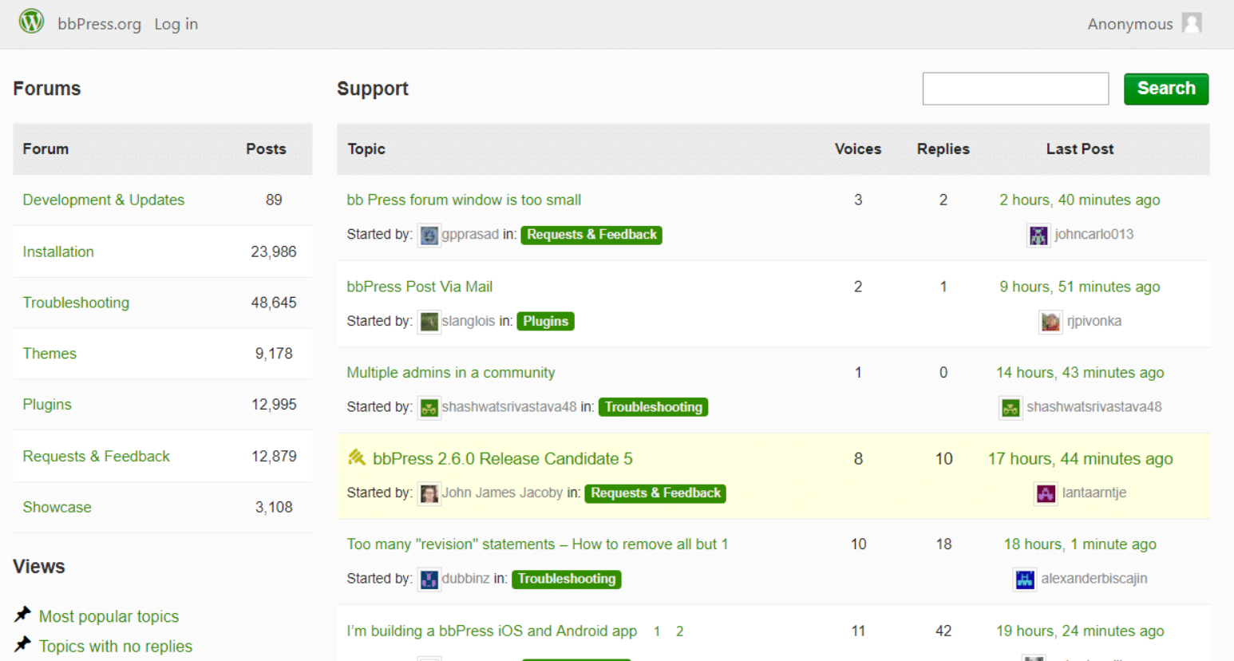
Task: Open the Anonymous user avatar icon
Action: (x=1192, y=23)
